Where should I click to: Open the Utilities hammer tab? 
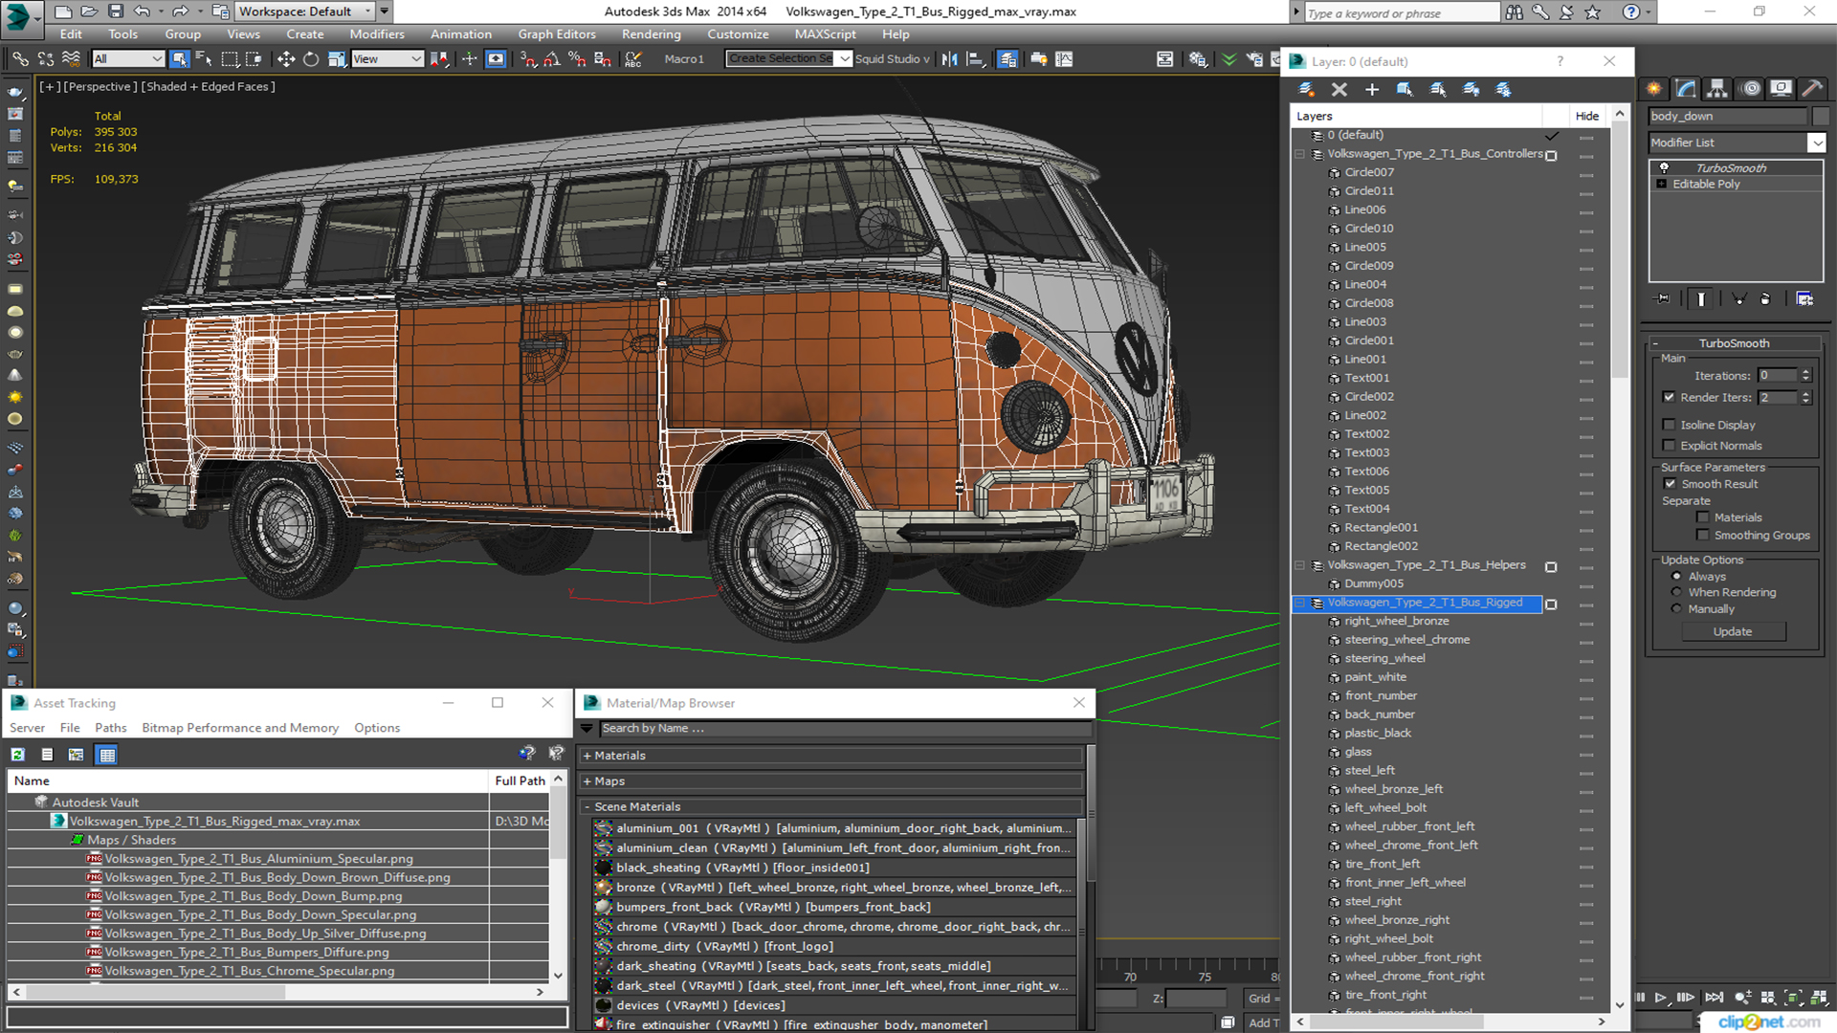(x=1812, y=89)
